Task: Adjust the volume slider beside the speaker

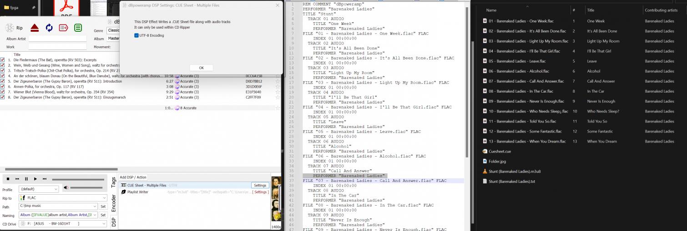Action: [x=86, y=188]
